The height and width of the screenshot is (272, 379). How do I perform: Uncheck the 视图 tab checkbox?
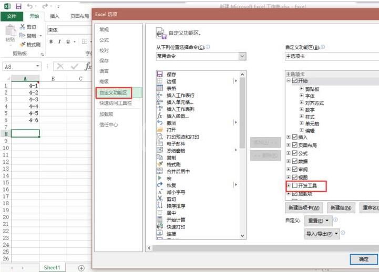point(295,177)
